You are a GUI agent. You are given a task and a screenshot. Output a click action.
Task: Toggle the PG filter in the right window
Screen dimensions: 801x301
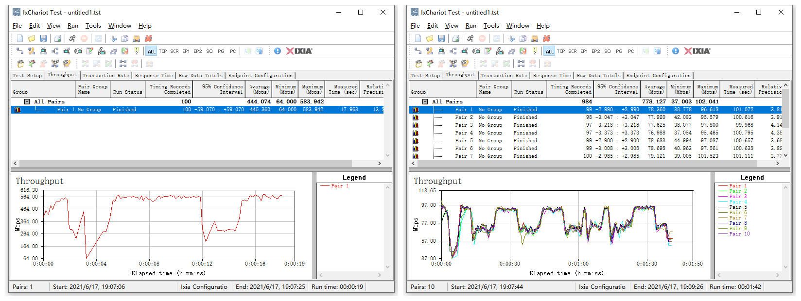pyautogui.click(x=619, y=51)
